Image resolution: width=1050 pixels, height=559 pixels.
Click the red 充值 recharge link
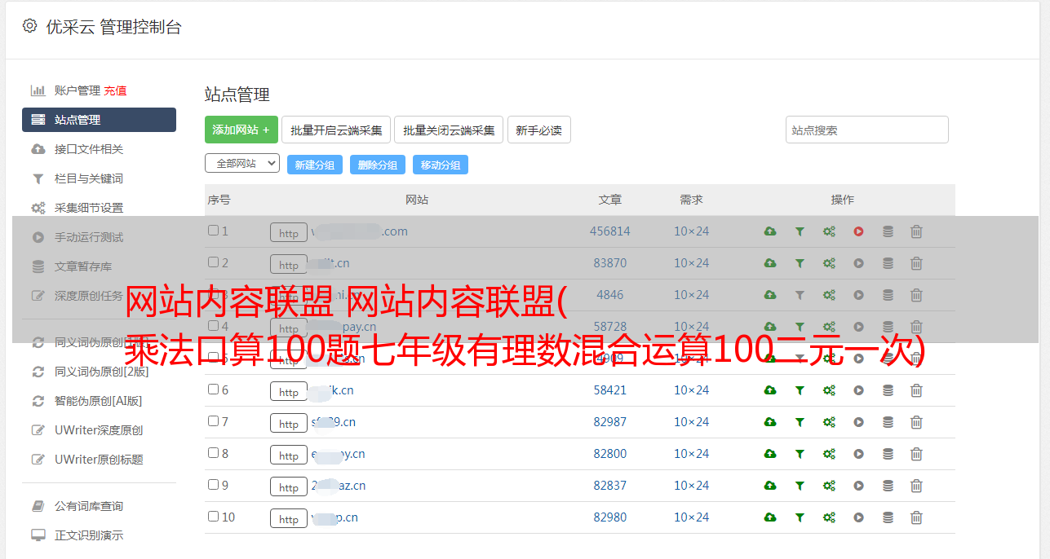click(x=115, y=90)
